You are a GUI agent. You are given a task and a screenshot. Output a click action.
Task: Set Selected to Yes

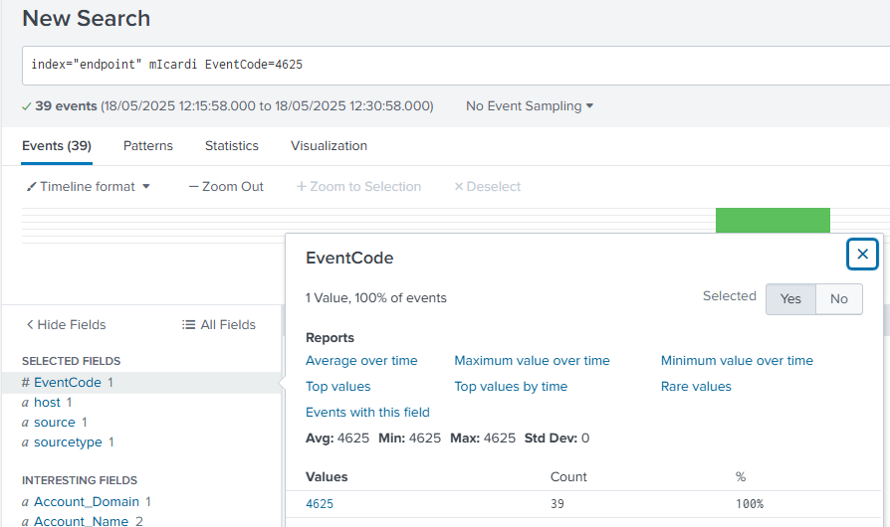tap(790, 299)
